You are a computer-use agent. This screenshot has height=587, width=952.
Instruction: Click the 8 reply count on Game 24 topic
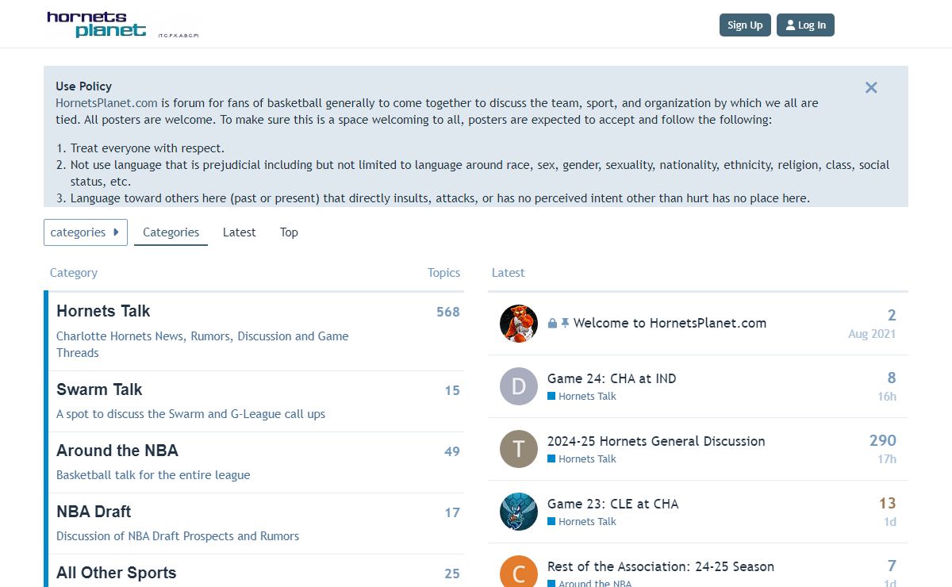(892, 378)
